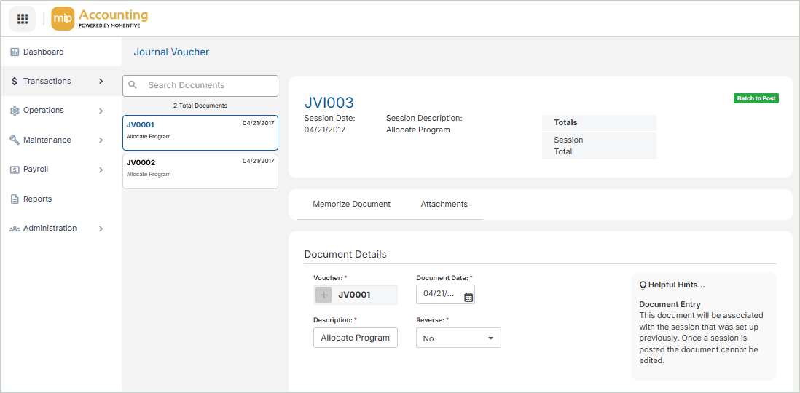Image resolution: width=800 pixels, height=393 pixels.
Task: Click the MIP Accounting logo
Action: coord(100,19)
